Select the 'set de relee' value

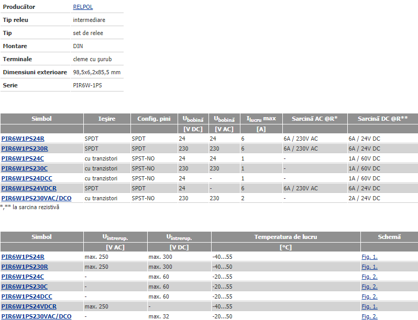(88, 33)
